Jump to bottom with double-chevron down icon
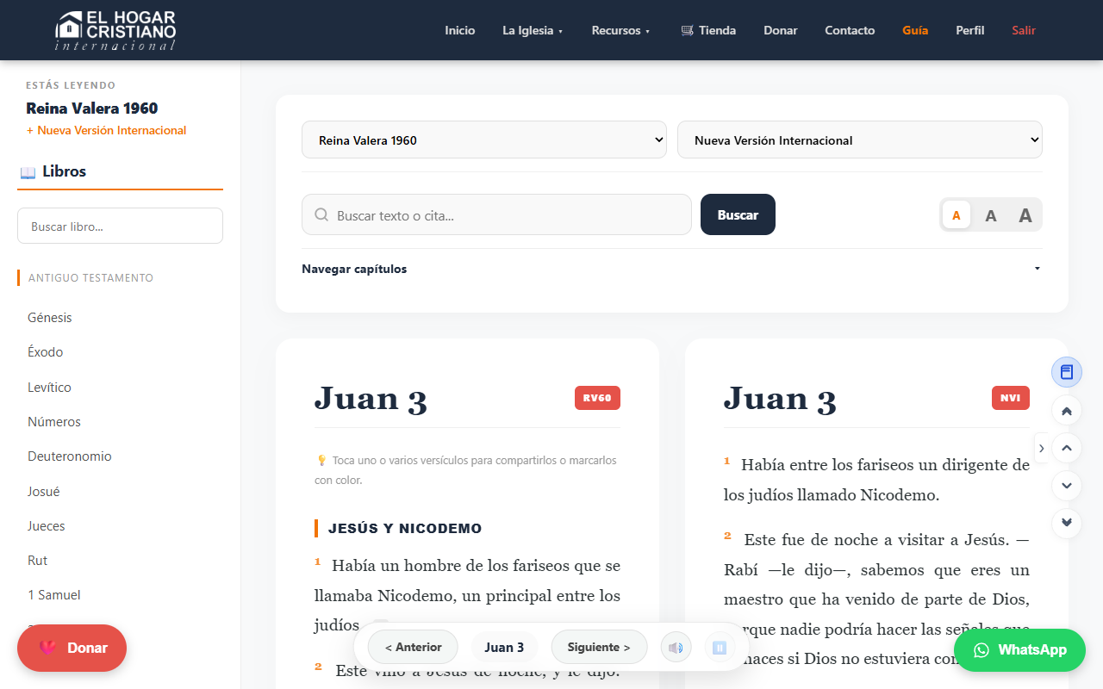The width and height of the screenshot is (1103, 689). [x=1067, y=523]
